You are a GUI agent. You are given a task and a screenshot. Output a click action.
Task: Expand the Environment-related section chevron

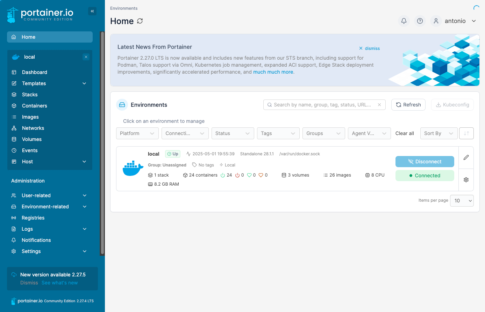(85, 207)
